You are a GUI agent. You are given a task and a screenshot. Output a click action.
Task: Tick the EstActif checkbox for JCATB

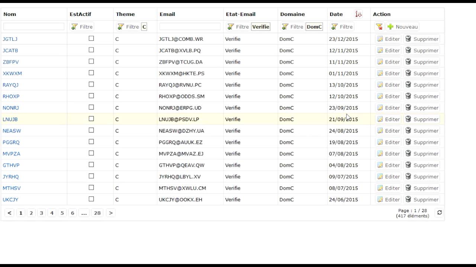91,50
